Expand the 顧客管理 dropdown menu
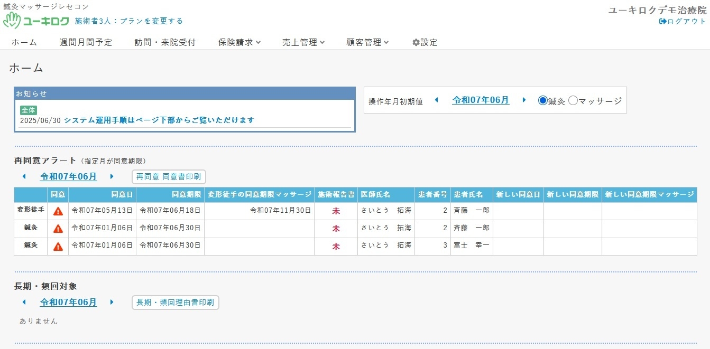The width and height of the screenshot is (710, 349). 367,42
